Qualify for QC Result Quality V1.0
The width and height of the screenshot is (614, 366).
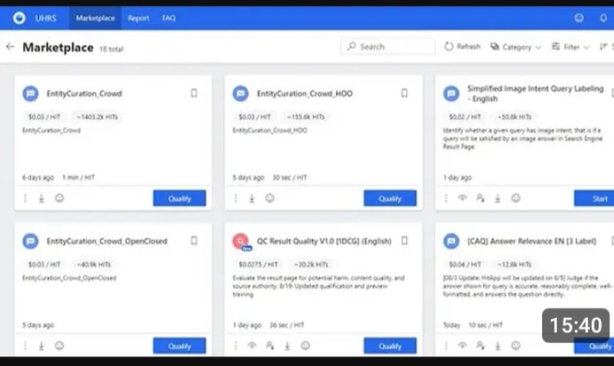click(390, 346)
